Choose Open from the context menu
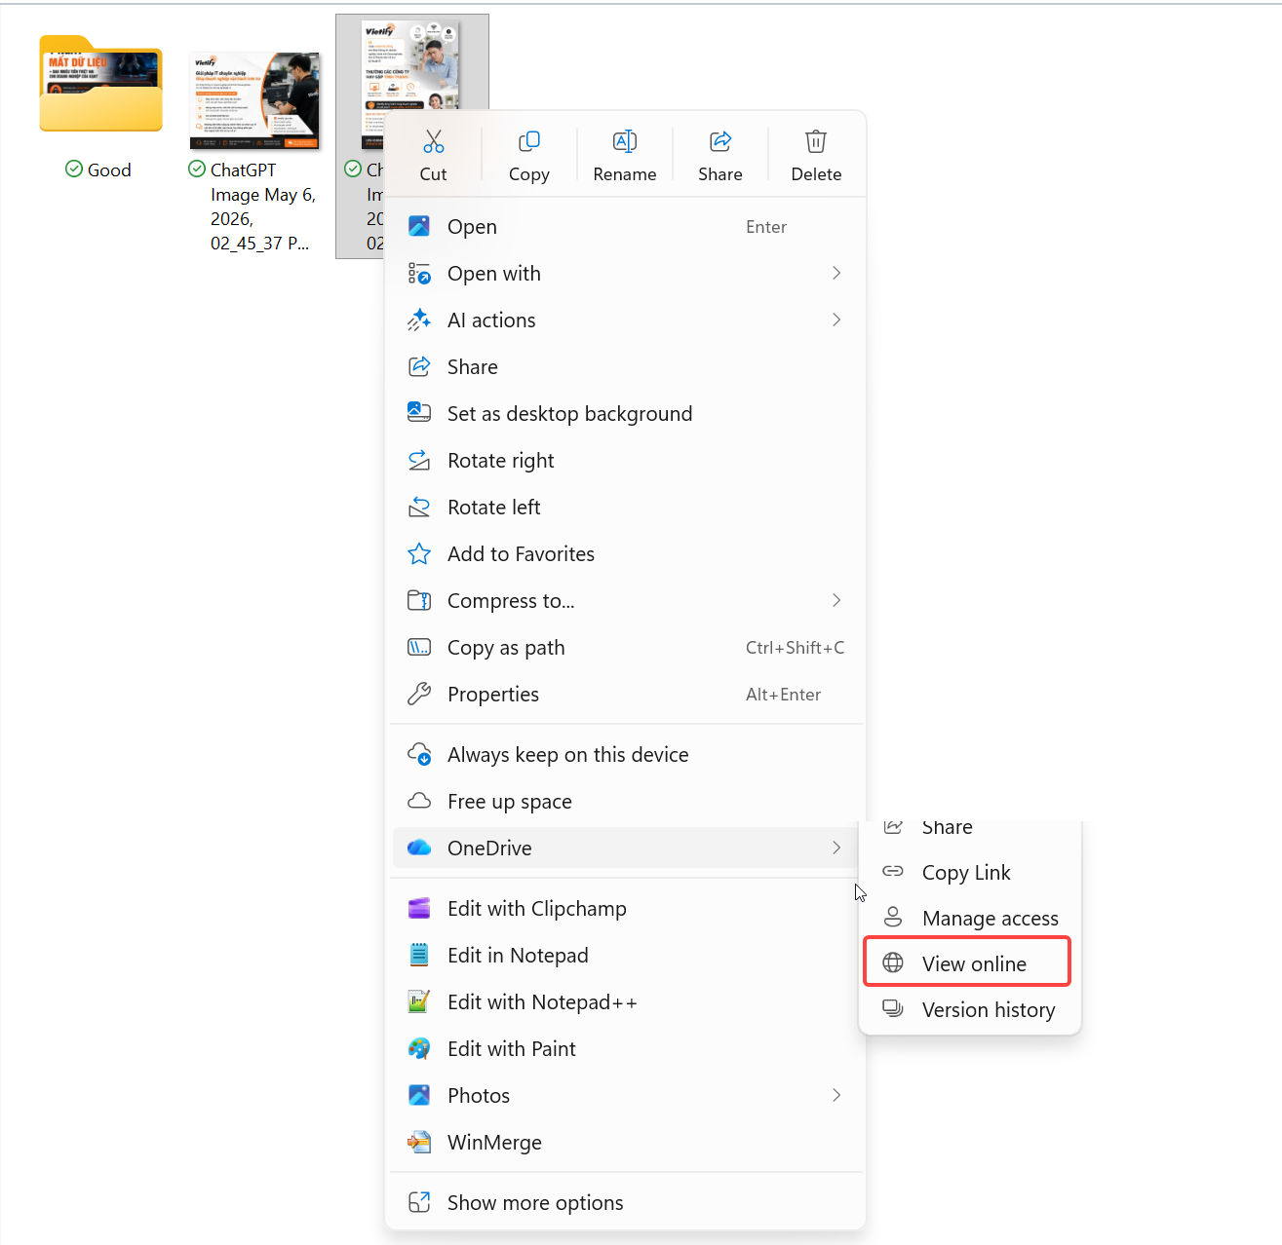1282x1245 pixels. 627,226
